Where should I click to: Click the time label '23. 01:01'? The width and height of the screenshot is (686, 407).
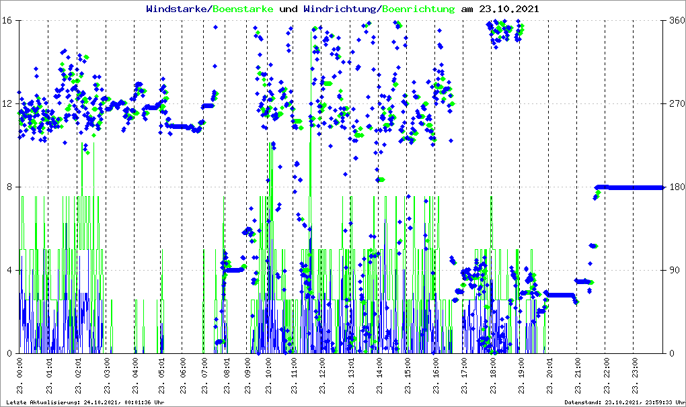click(49, 375)
